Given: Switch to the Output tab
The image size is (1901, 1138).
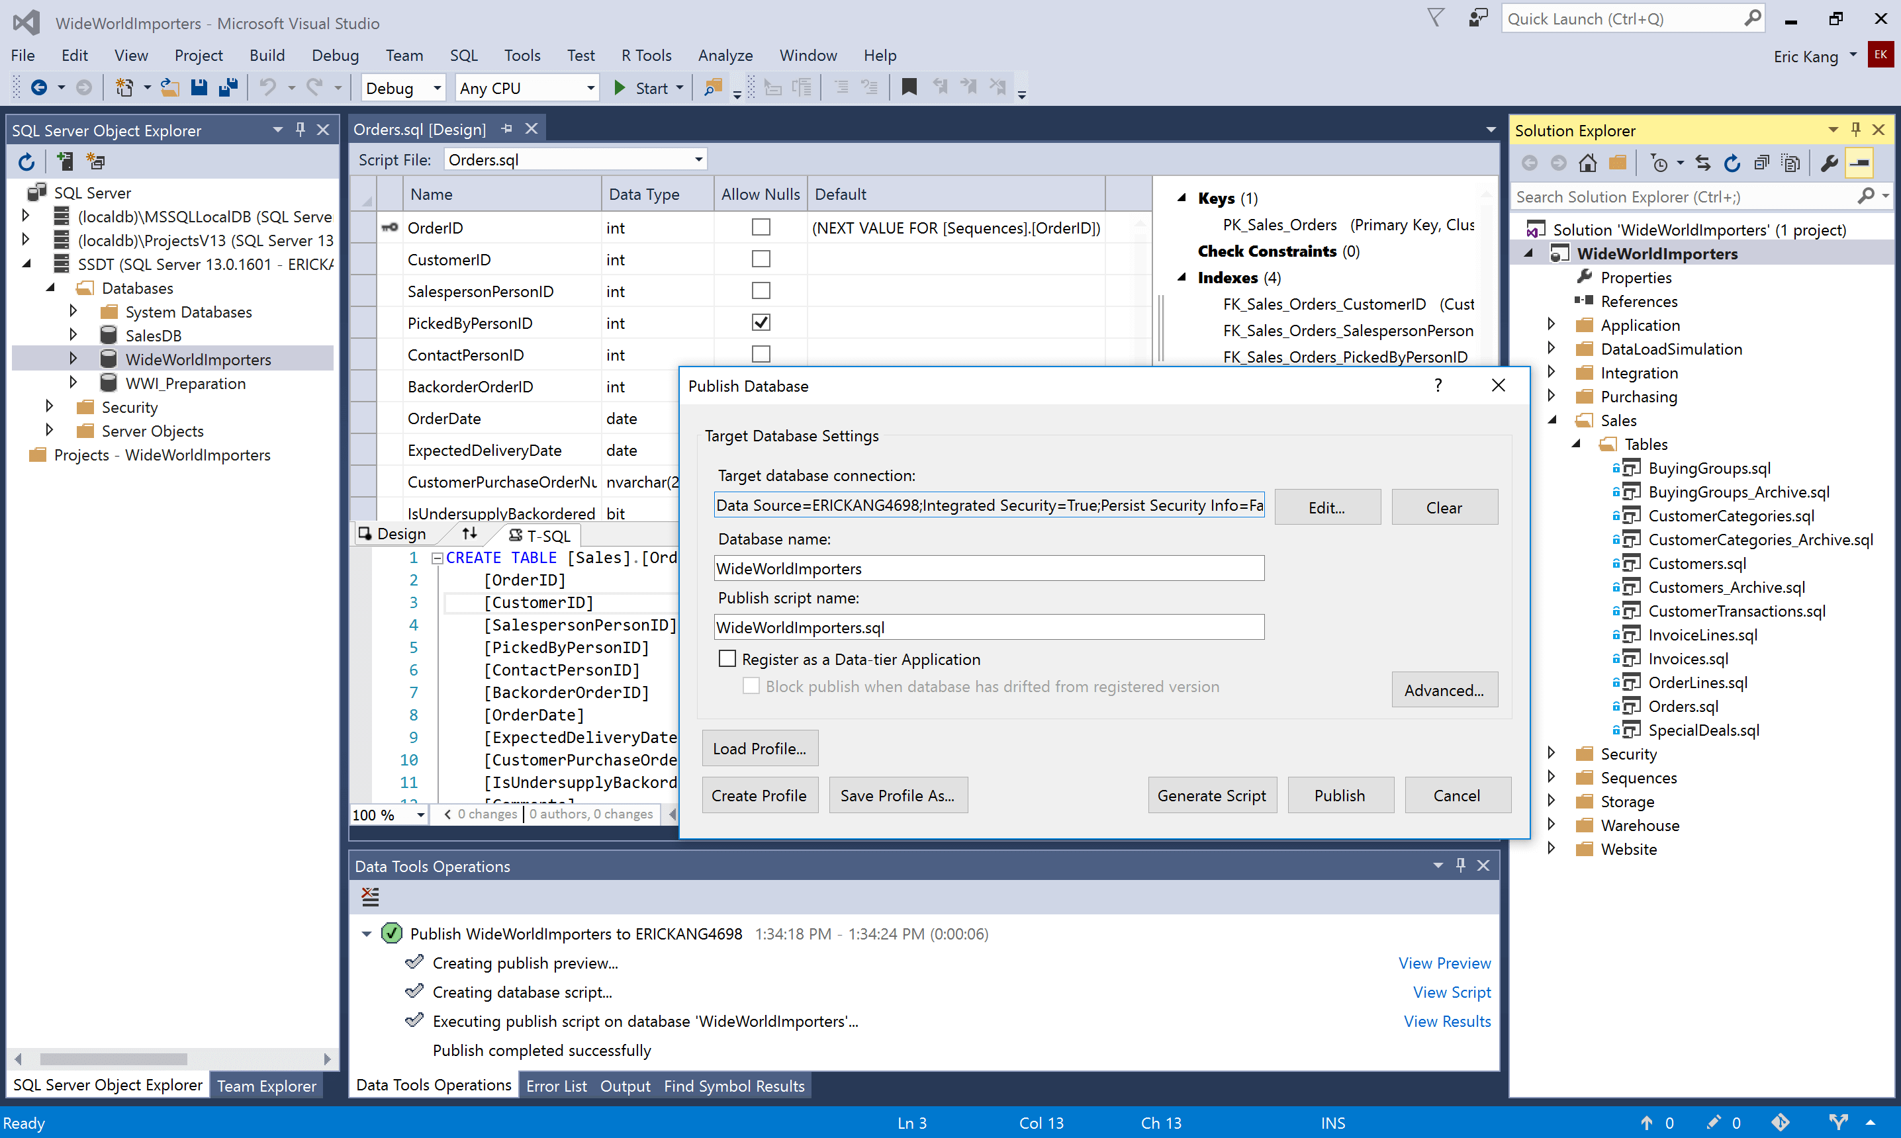Looking at the screenshot, I should pos(624,1086).
